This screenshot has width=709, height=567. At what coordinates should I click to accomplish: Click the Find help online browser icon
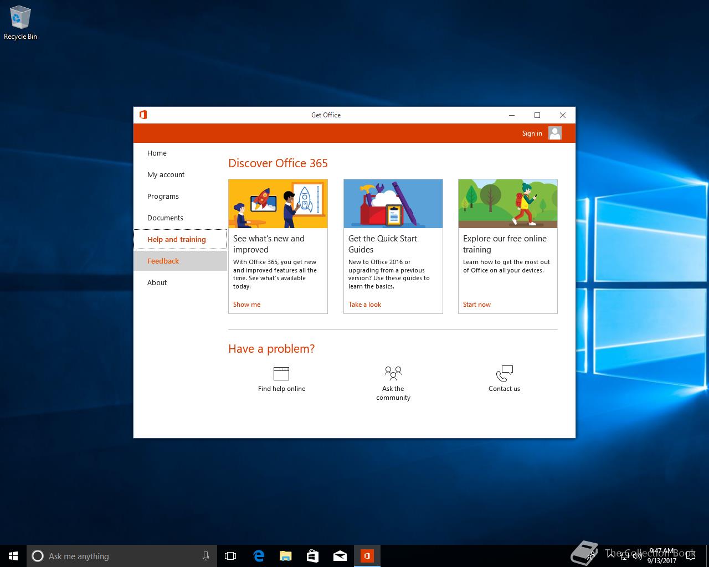(281, 373)
